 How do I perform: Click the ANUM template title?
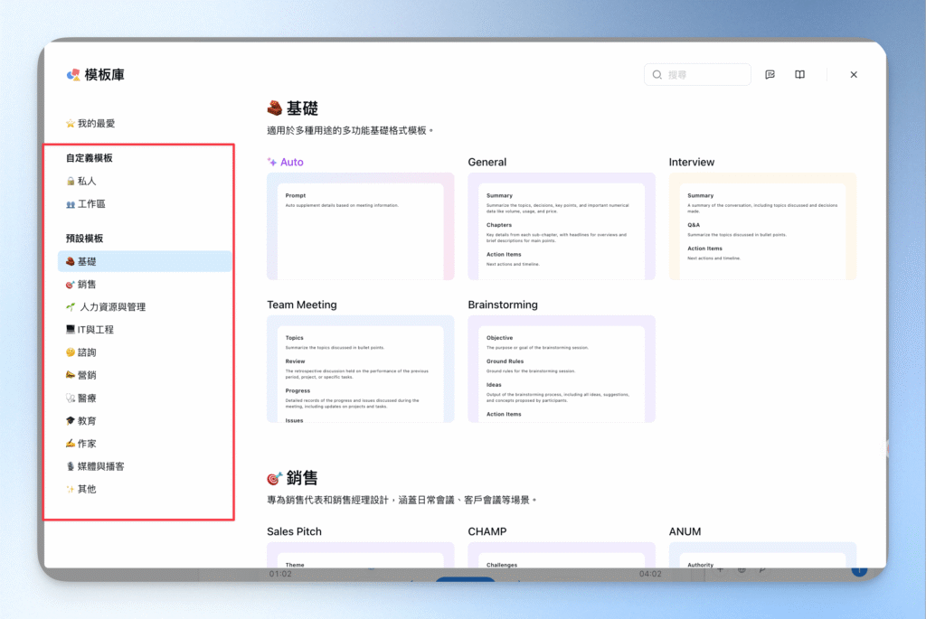[685, 531]
